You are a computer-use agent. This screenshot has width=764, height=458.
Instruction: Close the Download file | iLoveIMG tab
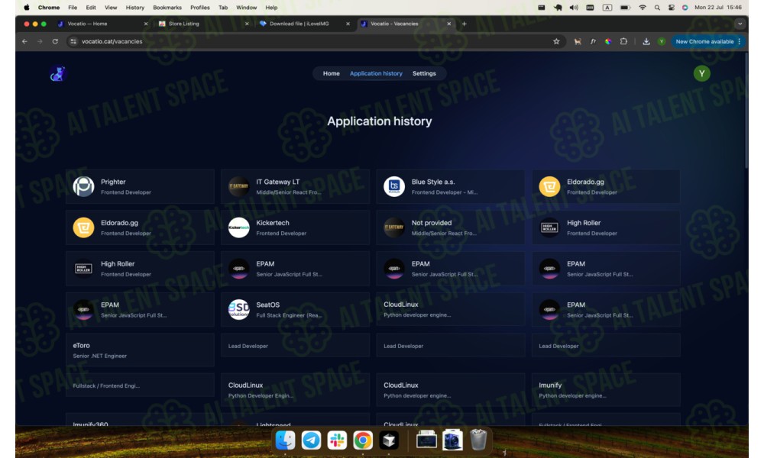(348, 24)
